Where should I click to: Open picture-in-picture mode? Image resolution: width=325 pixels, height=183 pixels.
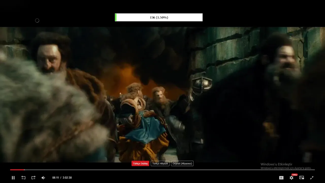[x=302, y=178]
